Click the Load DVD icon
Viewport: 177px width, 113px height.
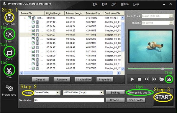tap(9, 17)
